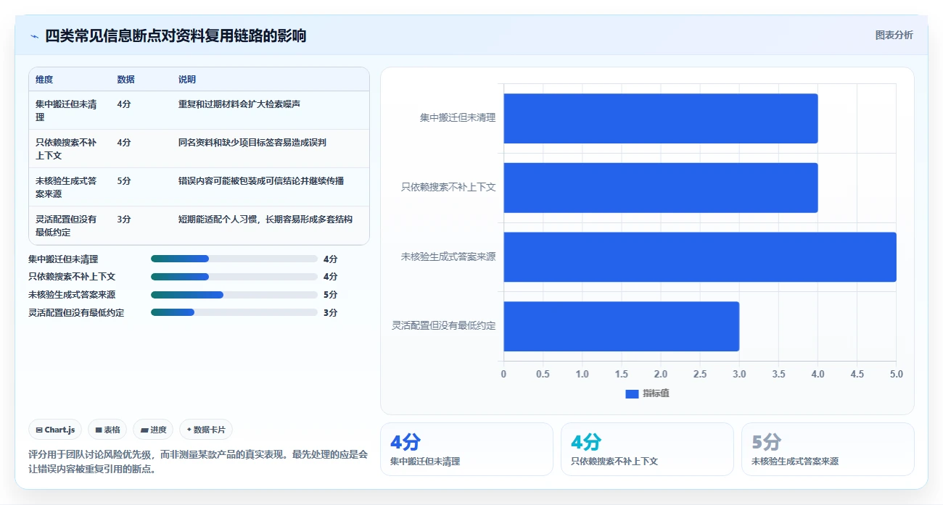Image resolution: width=943 pixels, height=505 pixels.
Task: Click table value 5分
Action: point(124,181)
